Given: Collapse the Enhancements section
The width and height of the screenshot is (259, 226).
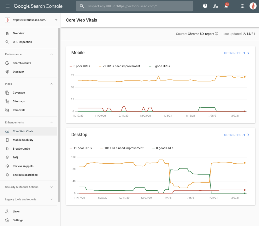Looking at the screenshot, I should coord(52,123).
